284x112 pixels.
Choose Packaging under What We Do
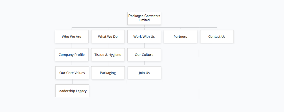tap(108, 73)
